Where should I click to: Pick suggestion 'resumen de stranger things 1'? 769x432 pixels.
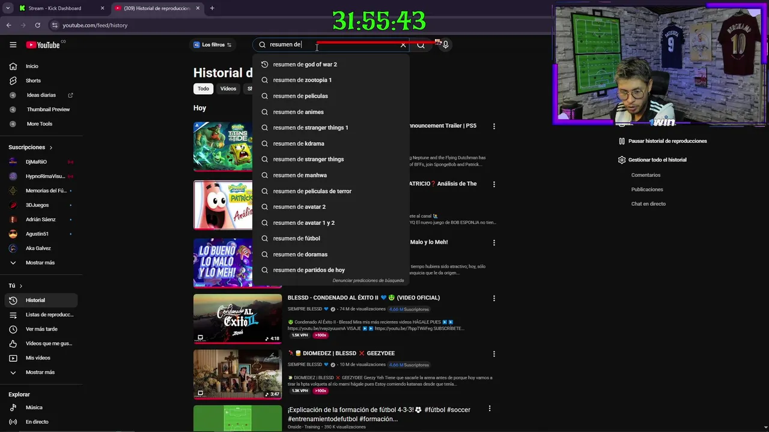click(x=331, y=128)
